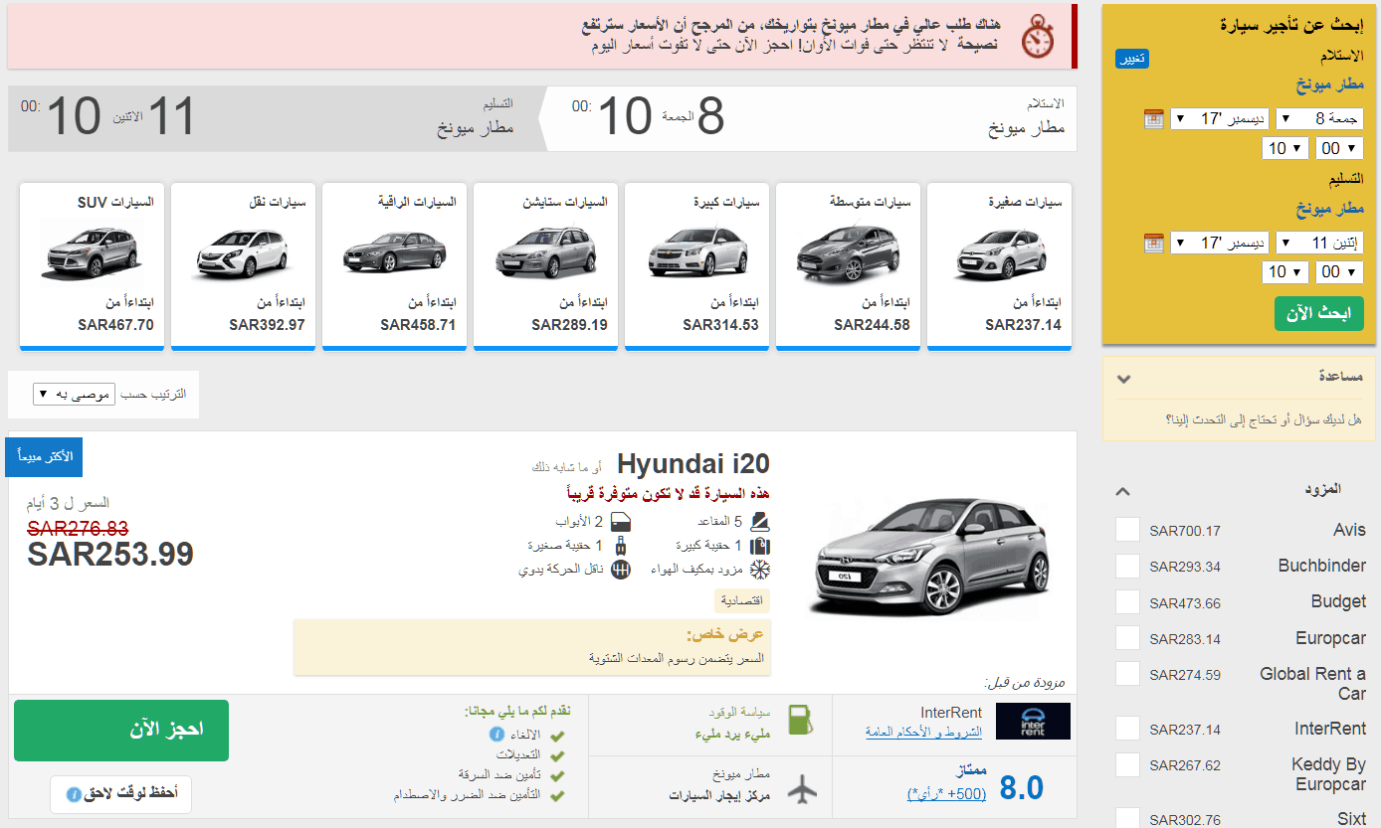Click the green checkmark next to التعديلات
The image size is (1381, 828).
click(x=557, y=755)
